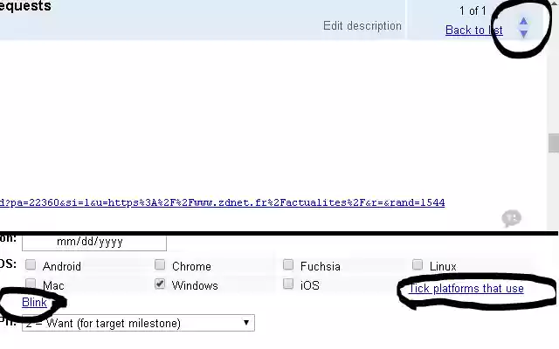This screenshot has width=559, height=349.
Task: Click the 'Blink' link
Action: click(x=34, y=303)
